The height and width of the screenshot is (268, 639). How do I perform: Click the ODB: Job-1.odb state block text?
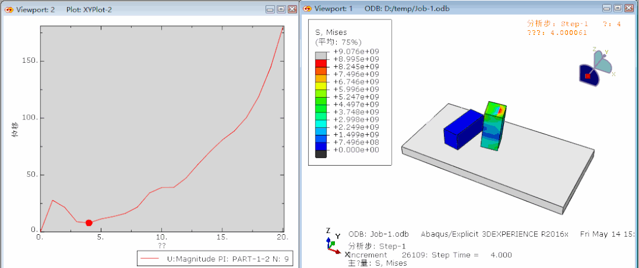click(x=379, y=234)
